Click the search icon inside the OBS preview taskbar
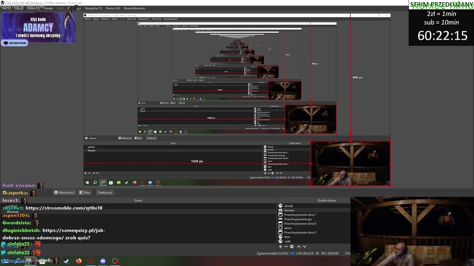 95,183
